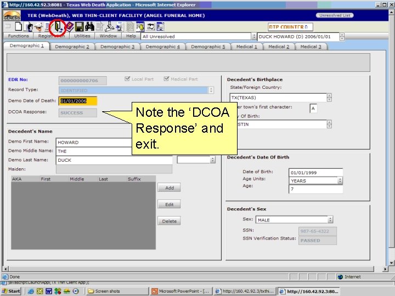Select the Demographic 1 tab
The image size is (395, 296).
pyautogui.click(x=27, y=46)
